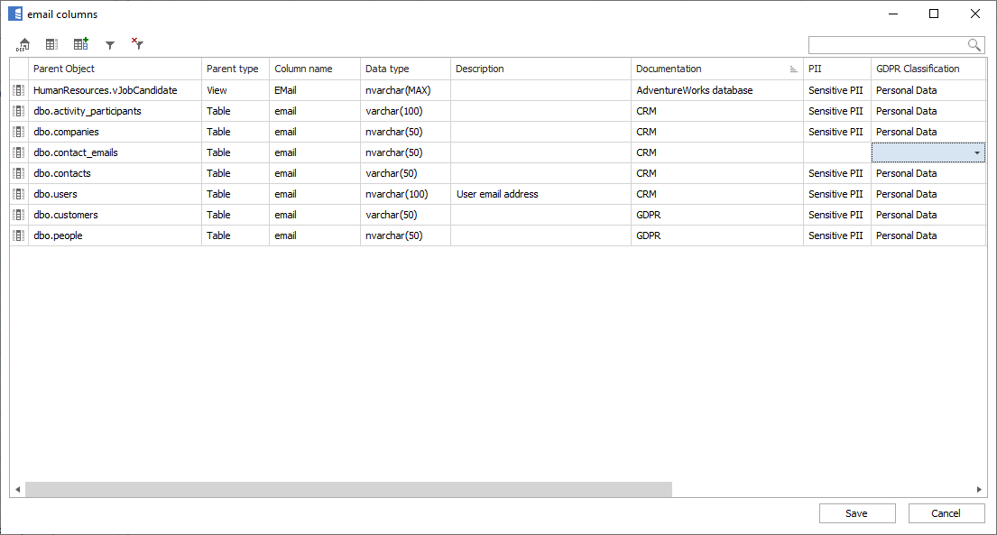
Task: Click the filter funnel icon
Action: pos(110,44)
